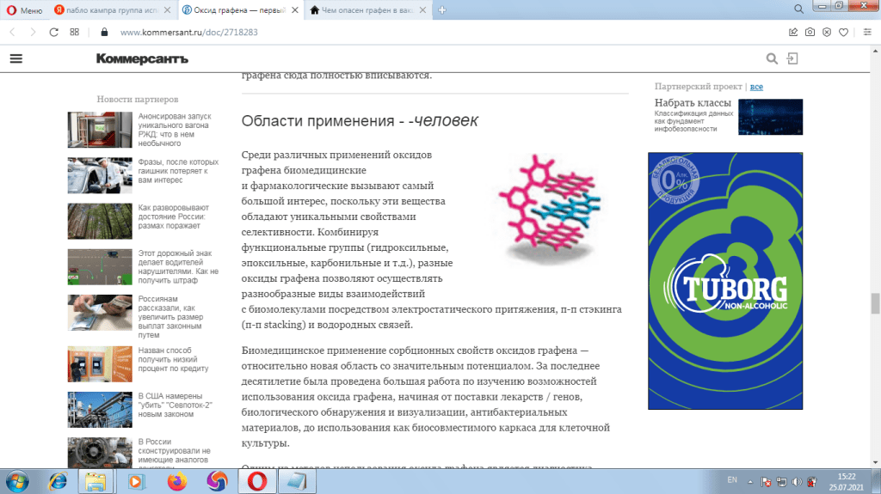This screenshot has height=494, width=881.
Task: Click the 'Области применения - человек' heading
Action: (x=360, y=120)
